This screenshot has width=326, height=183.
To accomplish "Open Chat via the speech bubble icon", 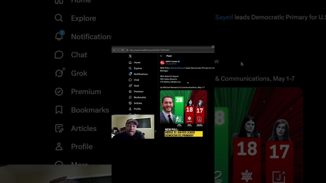I will tap(130, 80).
